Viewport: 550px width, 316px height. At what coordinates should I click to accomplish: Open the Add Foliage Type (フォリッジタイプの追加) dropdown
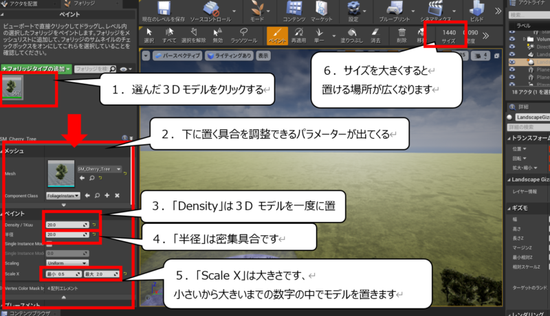coord(36,69)
